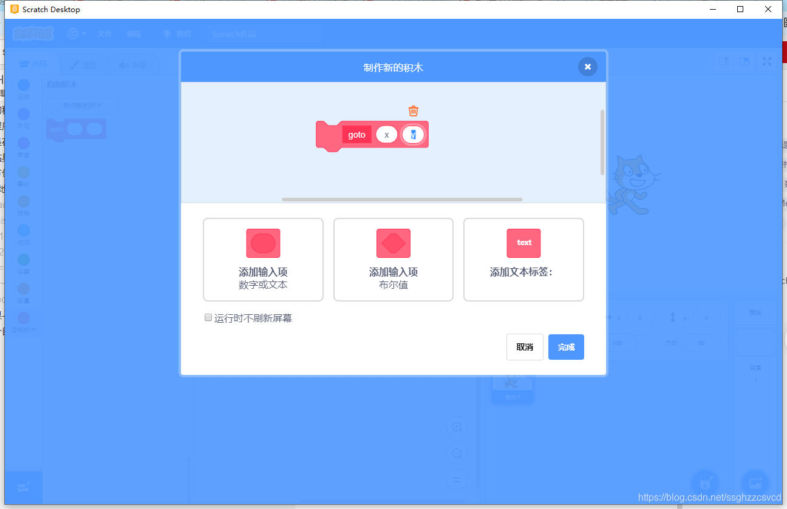Viewport: 787px width, 509px height.
Task: Open the choose sprite button
Action: 704,484
